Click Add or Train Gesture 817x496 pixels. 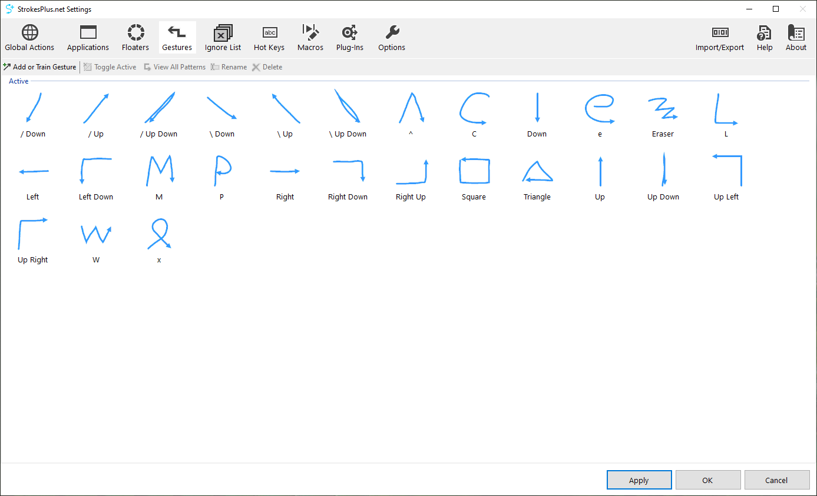coord(39,67)
